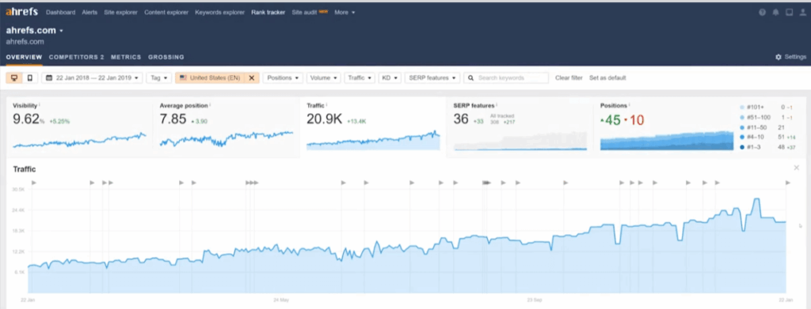Image resolution: width=811 pixels, height=309 pixels.
Task: Open Settings link text
Action: click(x=795, y=57)
